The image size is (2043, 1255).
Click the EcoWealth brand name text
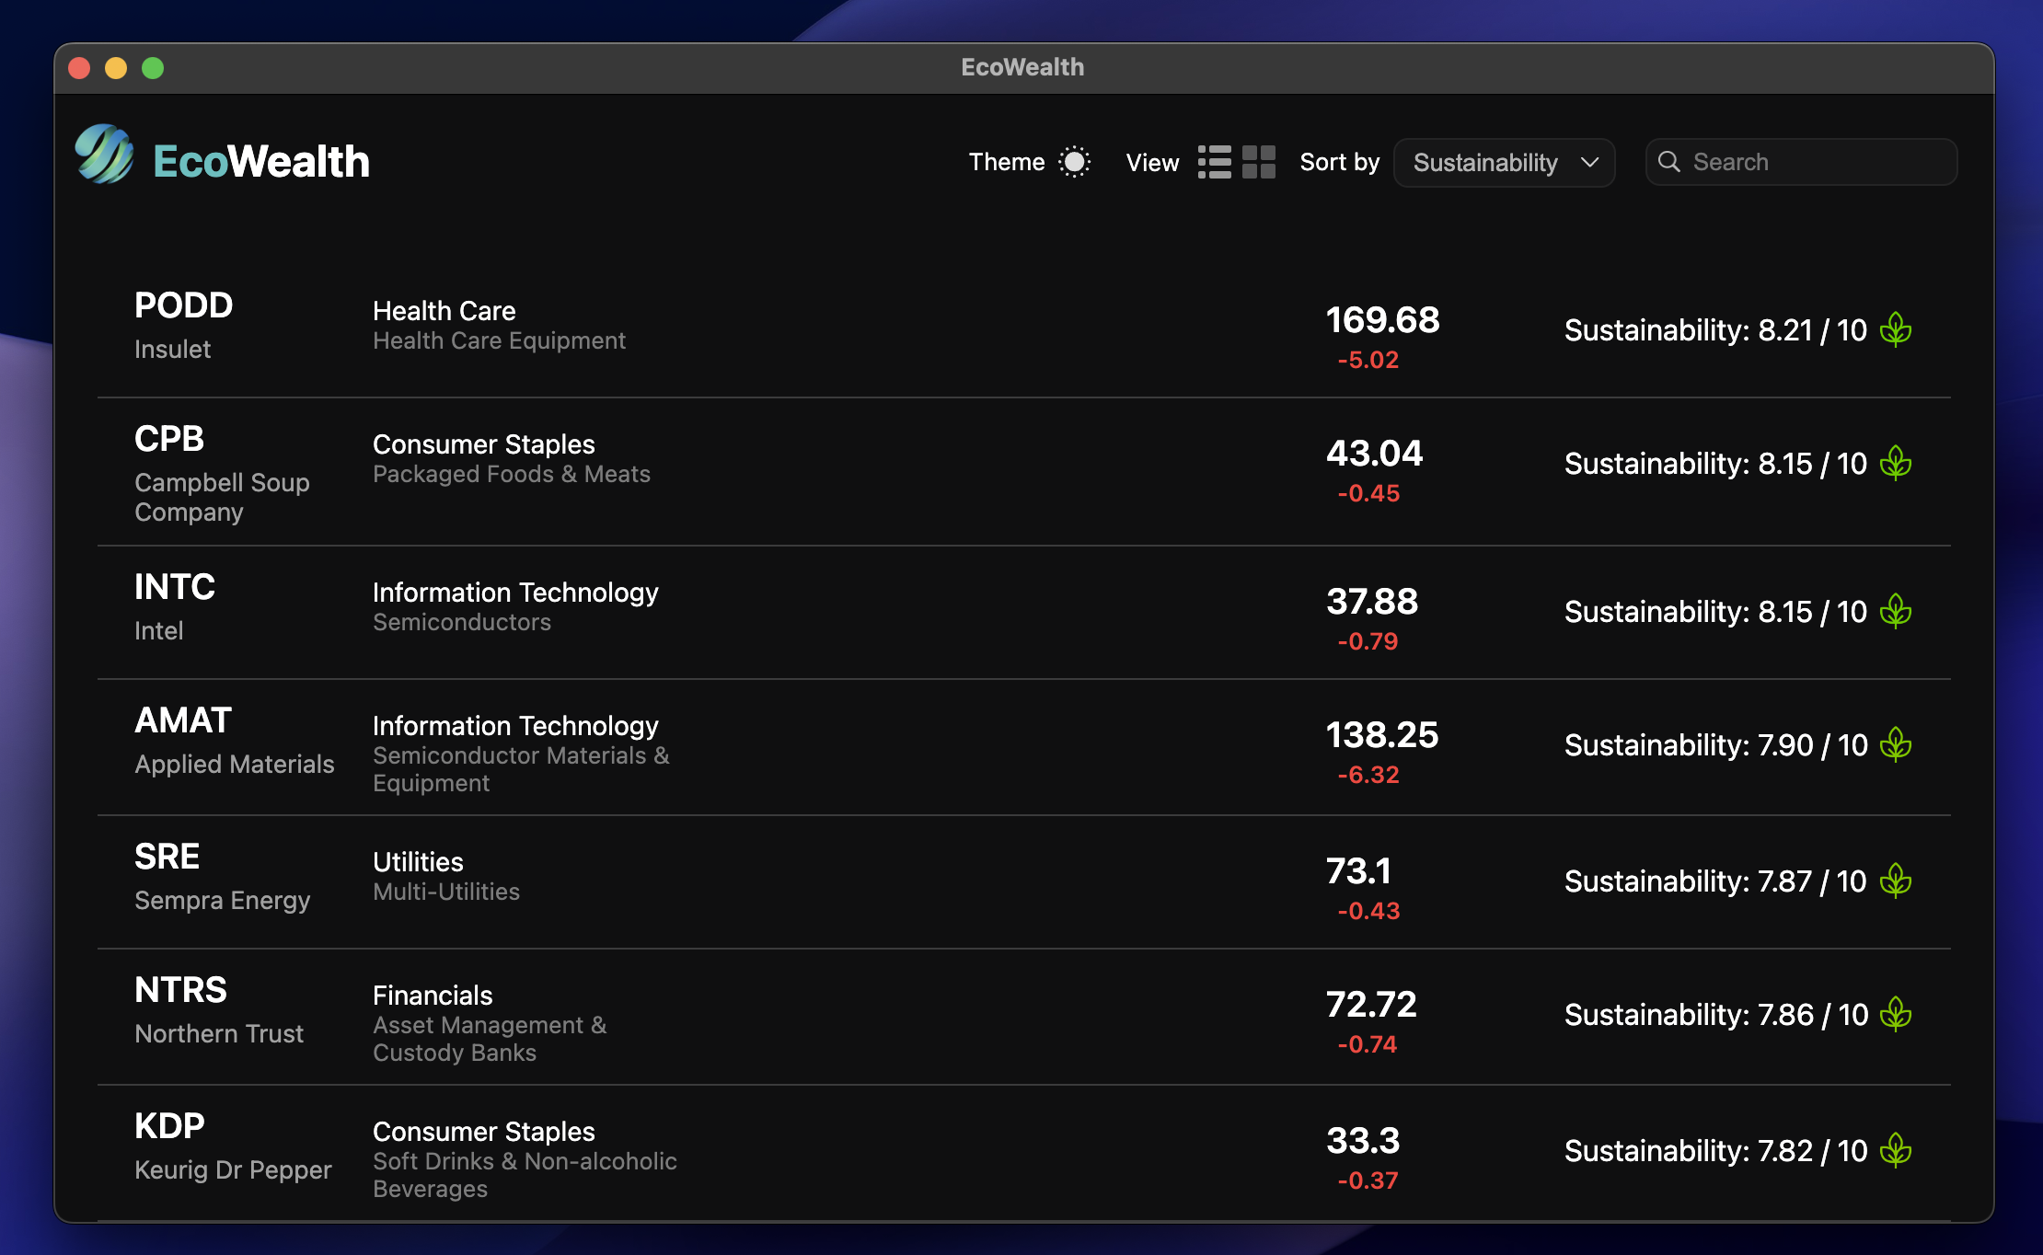(x=261, y=162)
